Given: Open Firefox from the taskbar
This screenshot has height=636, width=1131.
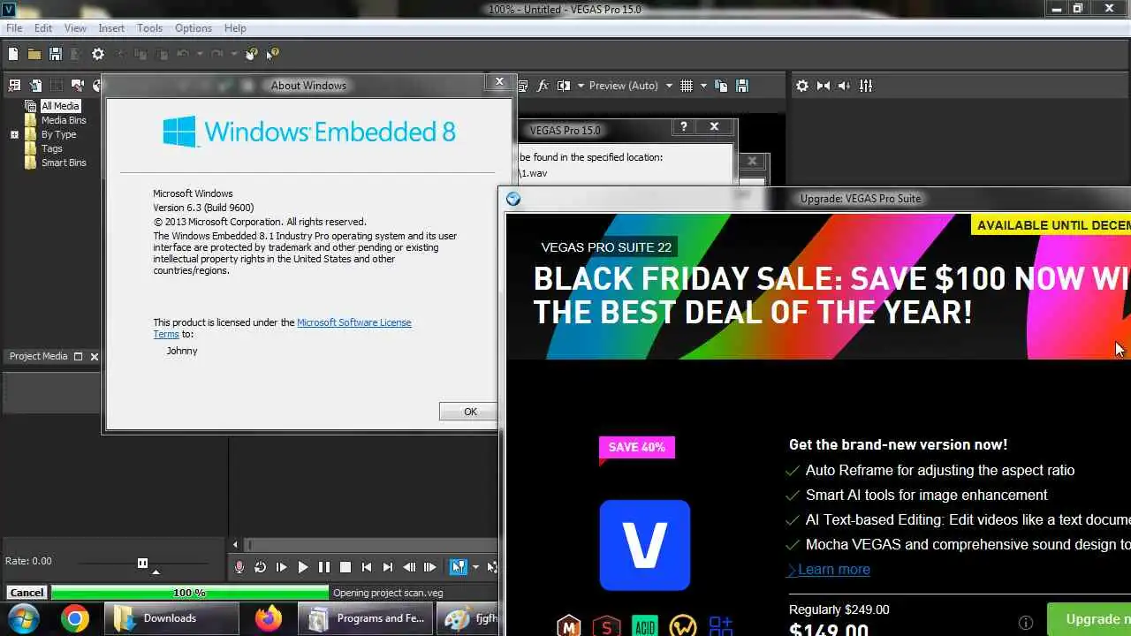Looking at the screenshot, I should (268, 619).
